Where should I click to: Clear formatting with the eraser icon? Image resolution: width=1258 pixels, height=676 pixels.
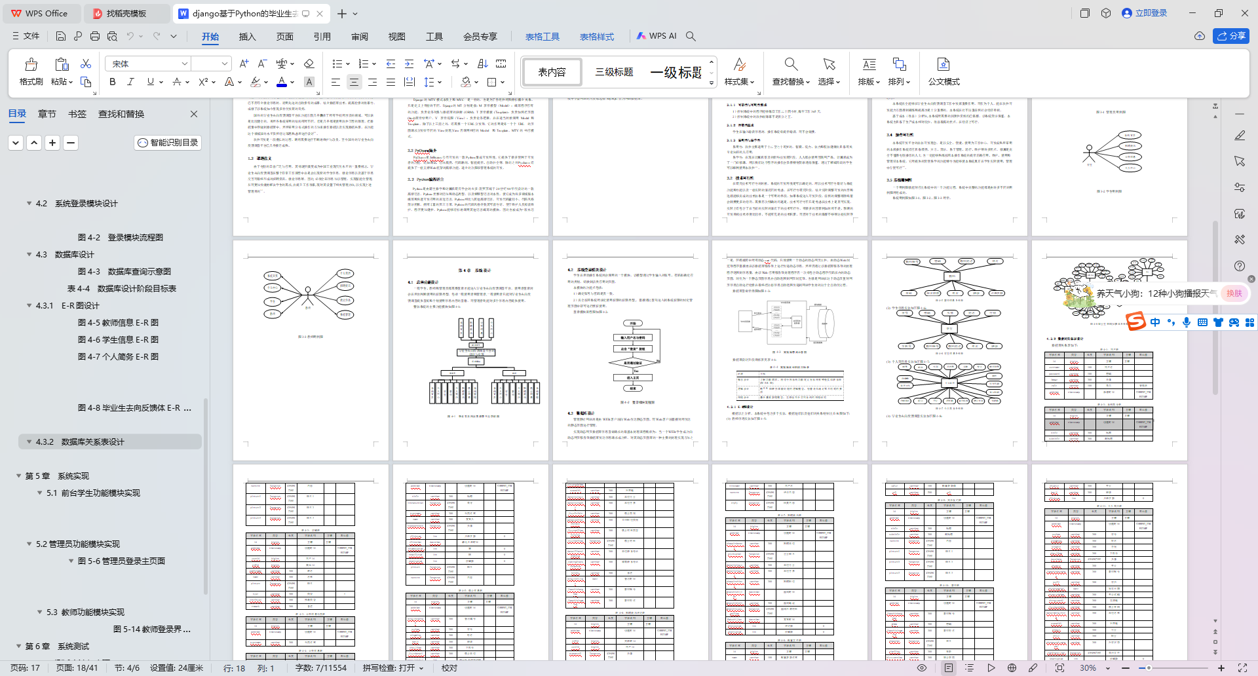(x=309, y=64)
